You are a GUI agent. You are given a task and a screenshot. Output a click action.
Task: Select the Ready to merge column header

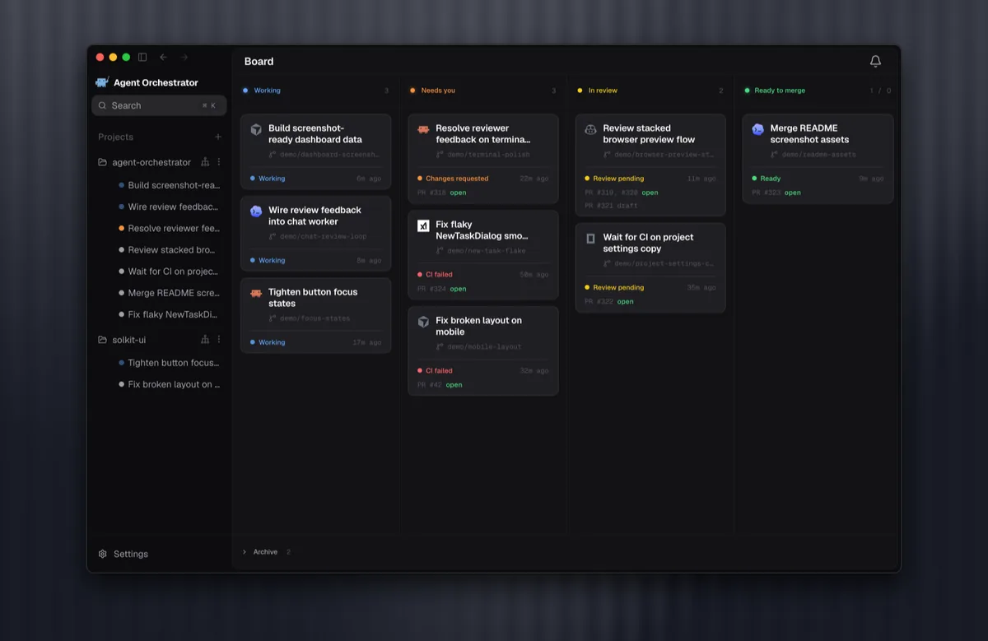coord(775,91)
